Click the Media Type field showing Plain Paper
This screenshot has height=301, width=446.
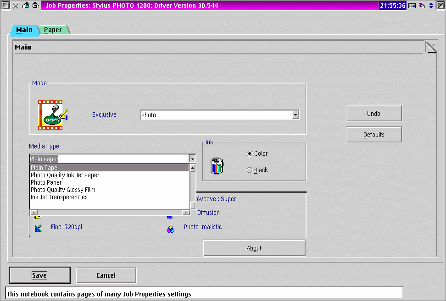[109, 159]
